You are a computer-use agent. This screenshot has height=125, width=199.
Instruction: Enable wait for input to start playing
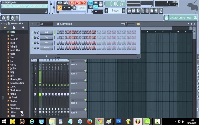(x=66, y=2)
